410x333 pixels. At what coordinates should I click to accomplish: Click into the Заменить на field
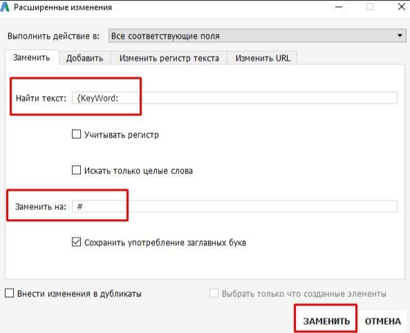pyautogui.click(x=234, y=207)
